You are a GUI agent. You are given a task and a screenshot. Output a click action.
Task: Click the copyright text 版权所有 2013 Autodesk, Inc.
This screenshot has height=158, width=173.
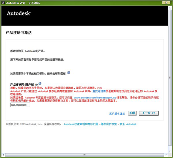[x=24, y=124]
